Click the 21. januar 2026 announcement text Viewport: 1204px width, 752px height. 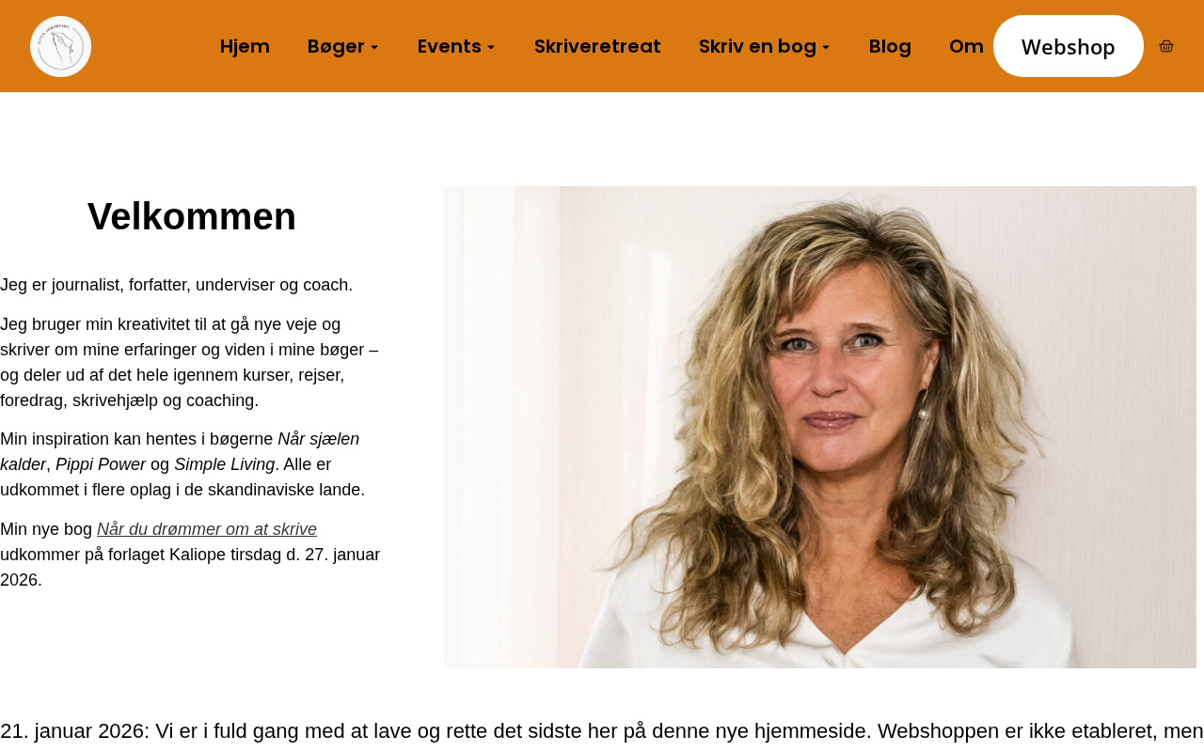pos(602,730)
